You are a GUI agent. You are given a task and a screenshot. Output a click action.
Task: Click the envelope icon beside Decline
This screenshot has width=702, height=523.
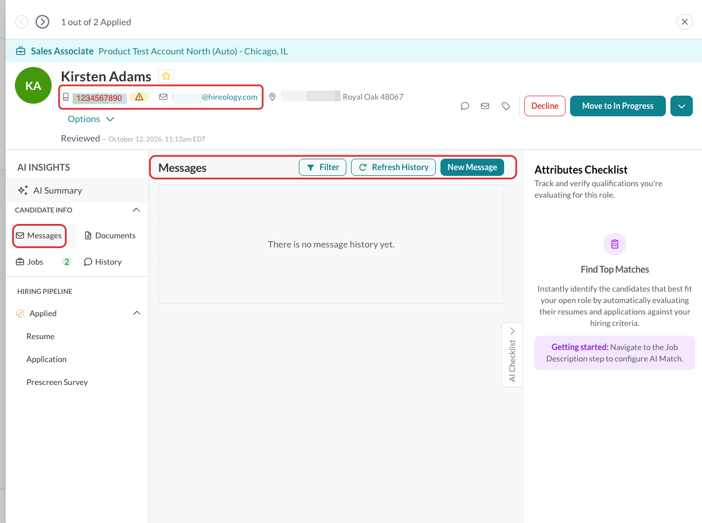485,106
